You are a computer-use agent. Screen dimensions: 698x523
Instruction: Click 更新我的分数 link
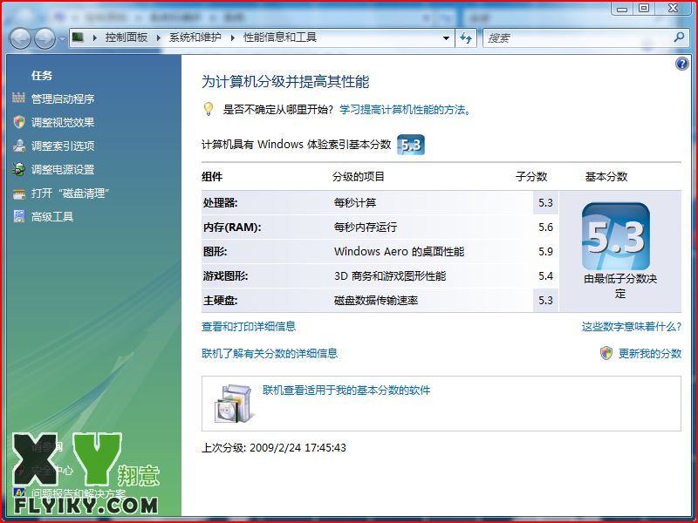point(650,354)
